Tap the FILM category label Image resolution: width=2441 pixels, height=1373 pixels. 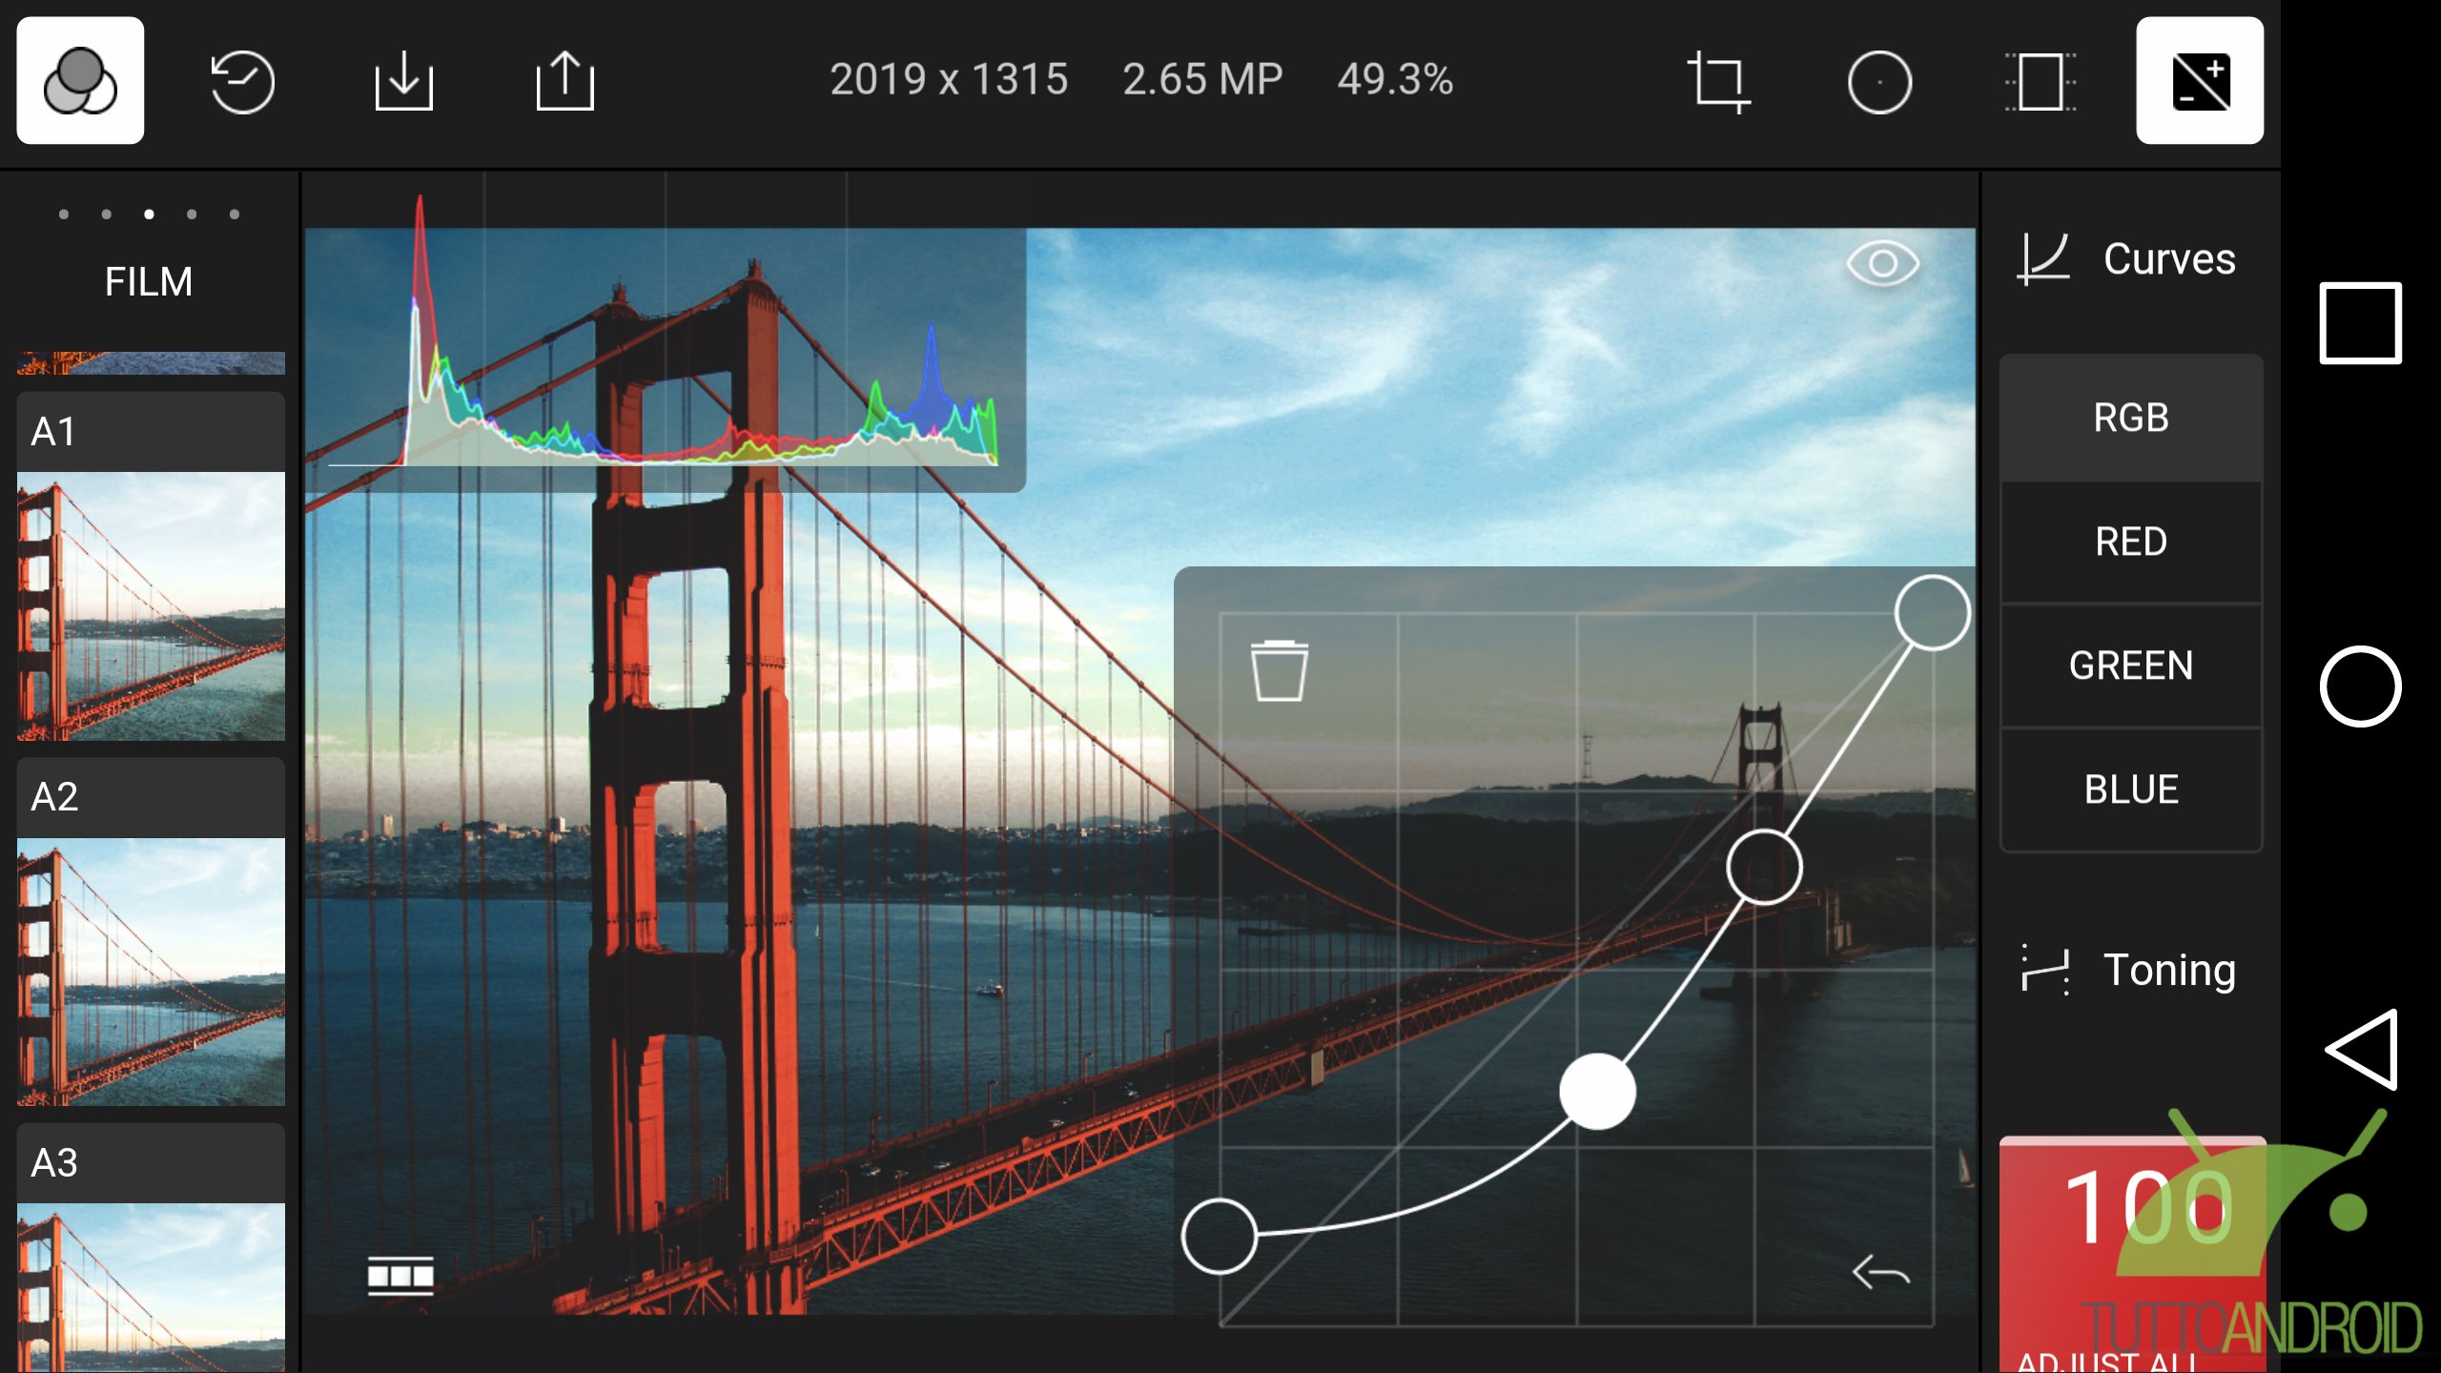(149, 281)
